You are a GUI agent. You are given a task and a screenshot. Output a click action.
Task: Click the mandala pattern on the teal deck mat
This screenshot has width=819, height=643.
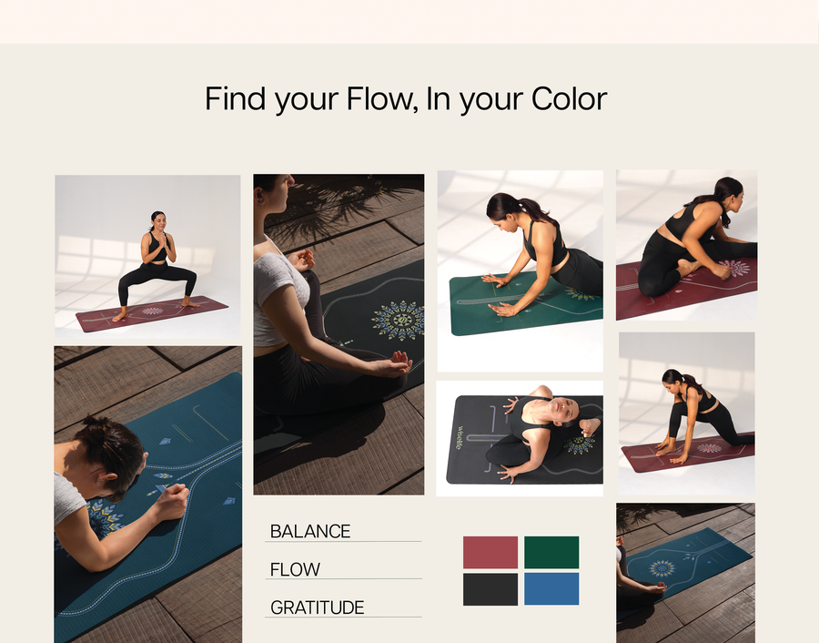(x=662, y=568)
